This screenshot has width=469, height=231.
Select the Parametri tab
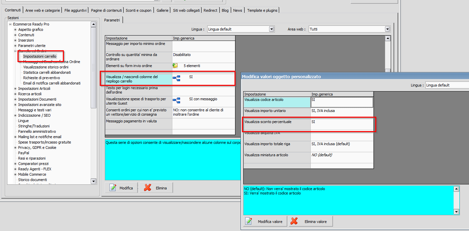point(112,20)
